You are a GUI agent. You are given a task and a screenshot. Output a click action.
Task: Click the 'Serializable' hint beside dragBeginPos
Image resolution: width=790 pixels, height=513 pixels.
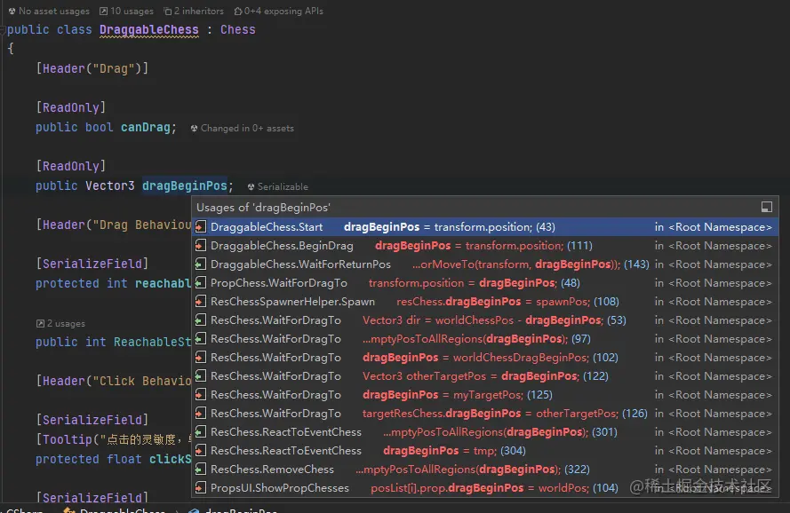[x=277, y=186]
